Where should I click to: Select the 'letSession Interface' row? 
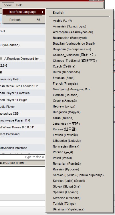pyautogui.click(x=23, y=148)
